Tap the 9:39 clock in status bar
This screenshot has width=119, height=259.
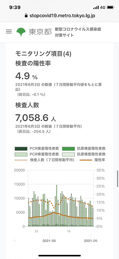point(15,8)
